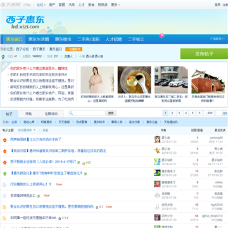Viewport: 228px width, 228px height.
Task: Open thumbnail of old city gate building
Action: pos(208,80)
